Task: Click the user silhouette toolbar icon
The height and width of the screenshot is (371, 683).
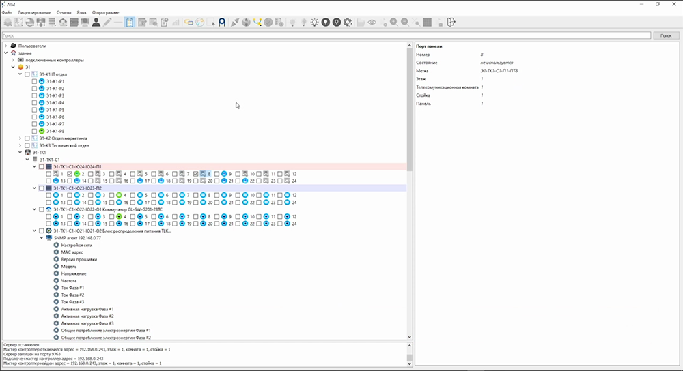Action: click(96, 22)
